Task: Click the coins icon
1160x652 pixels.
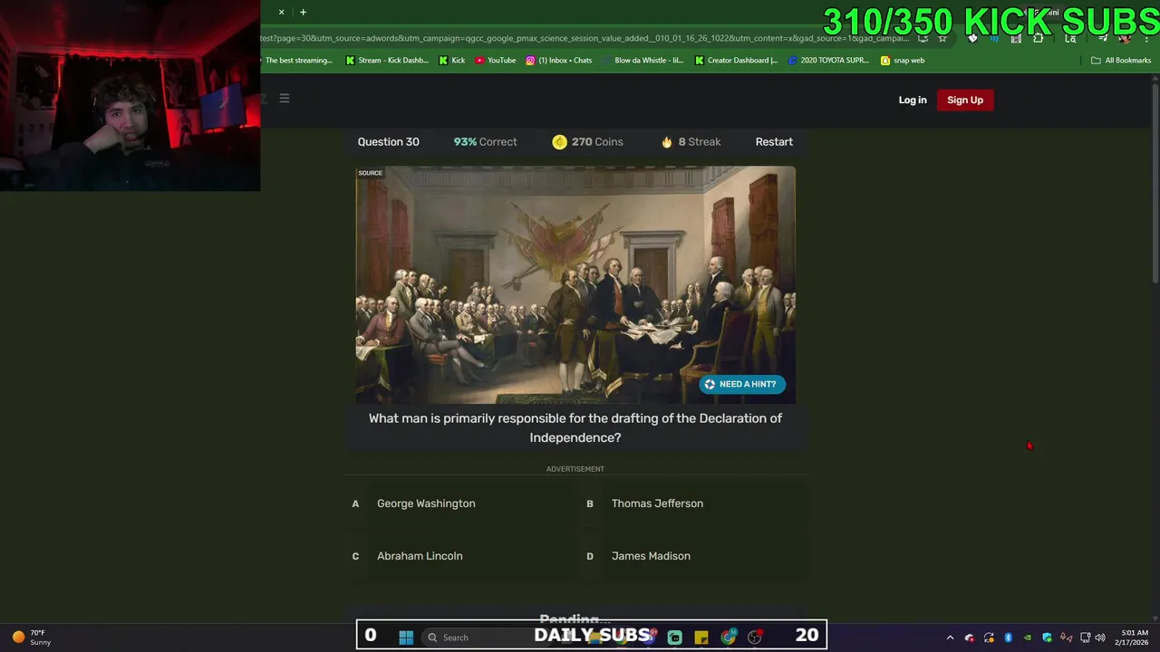Action: click(x=559, y=142)
